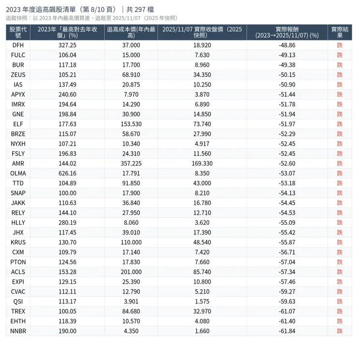Click closing price 1.575 in QSI row
This screenshot has height=342, width=358.
202,301
